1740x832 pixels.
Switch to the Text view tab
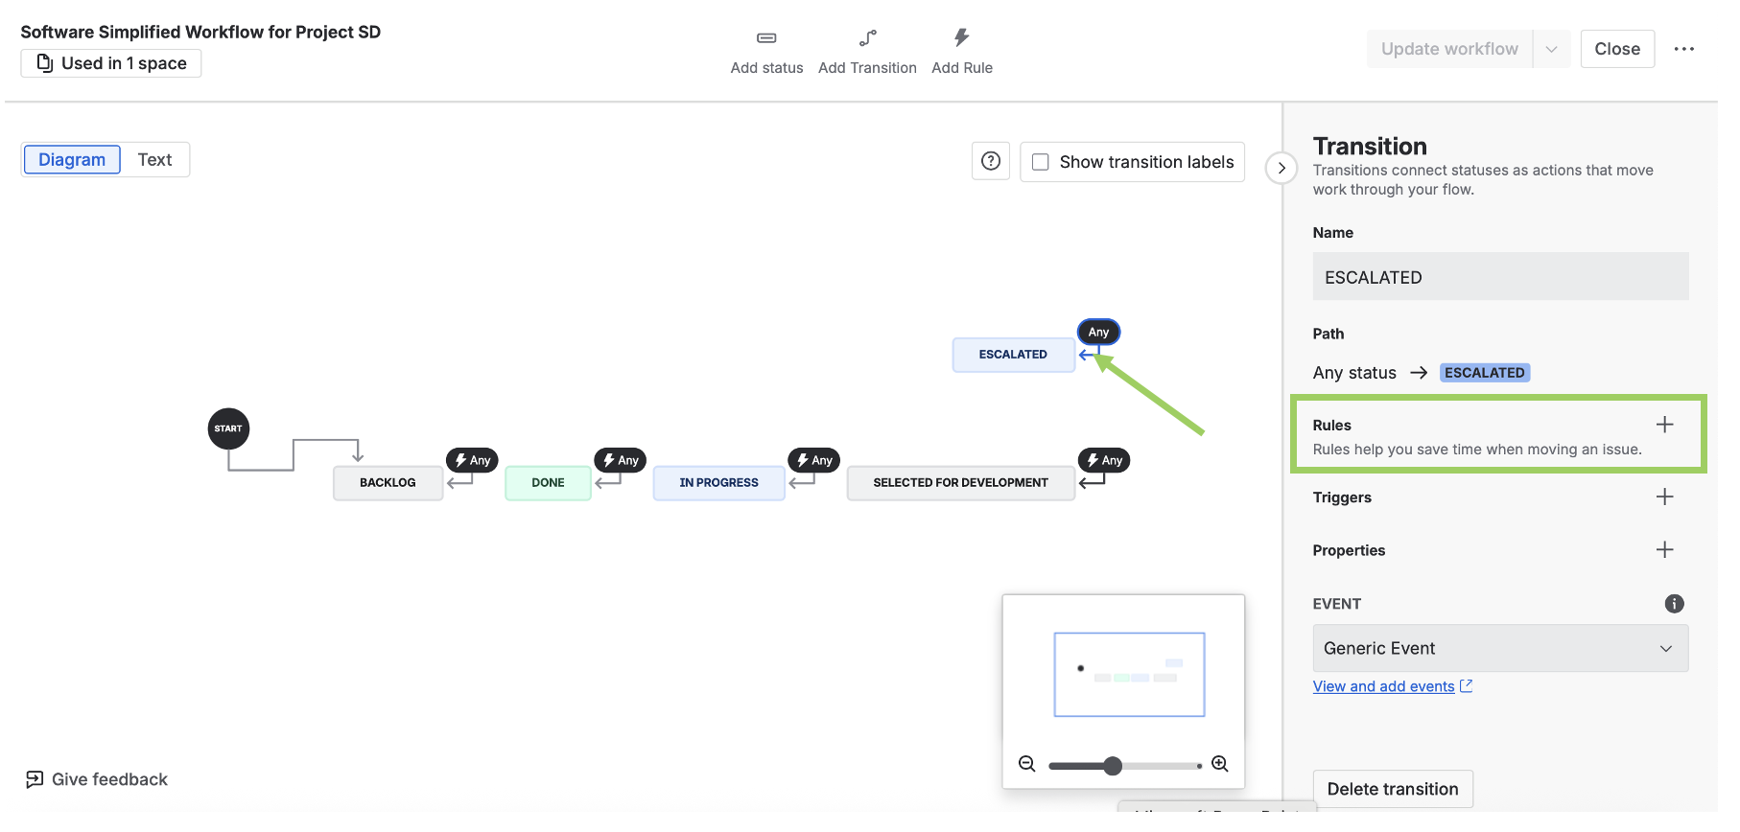(154, 160)
